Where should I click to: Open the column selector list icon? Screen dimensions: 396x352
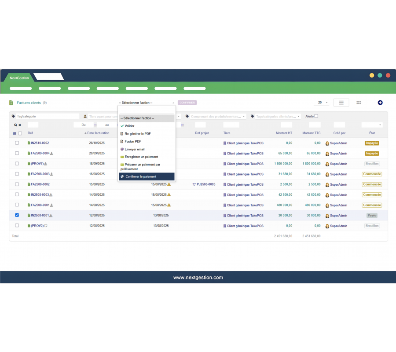pyautogui.click(x=15, y=133)
